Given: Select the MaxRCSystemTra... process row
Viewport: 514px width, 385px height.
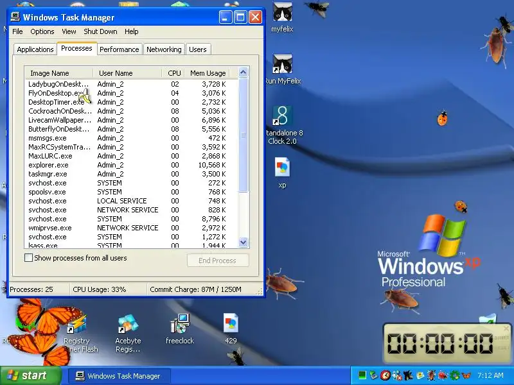Looking at the screenshot, I should tap(131, 147).
